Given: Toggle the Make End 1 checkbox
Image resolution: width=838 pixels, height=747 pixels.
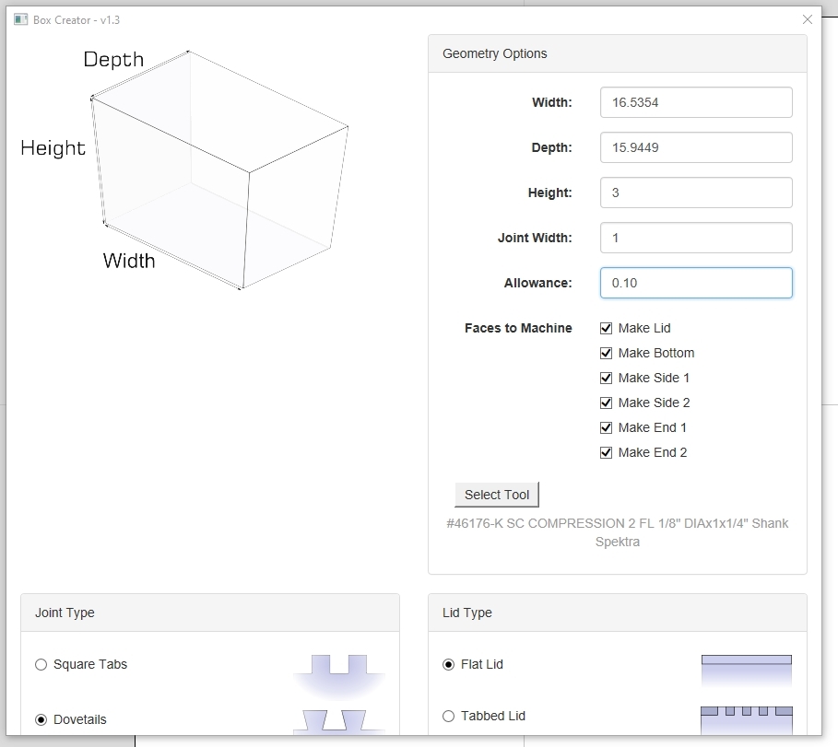Looking at the screenshot, I should (x=607, y=427).
